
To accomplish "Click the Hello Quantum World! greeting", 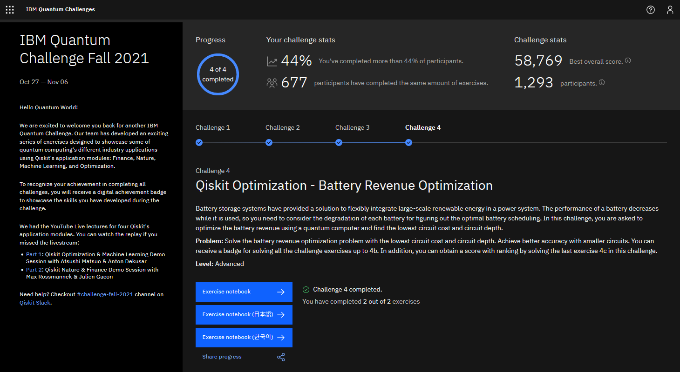I will click(x=48, y=107).
